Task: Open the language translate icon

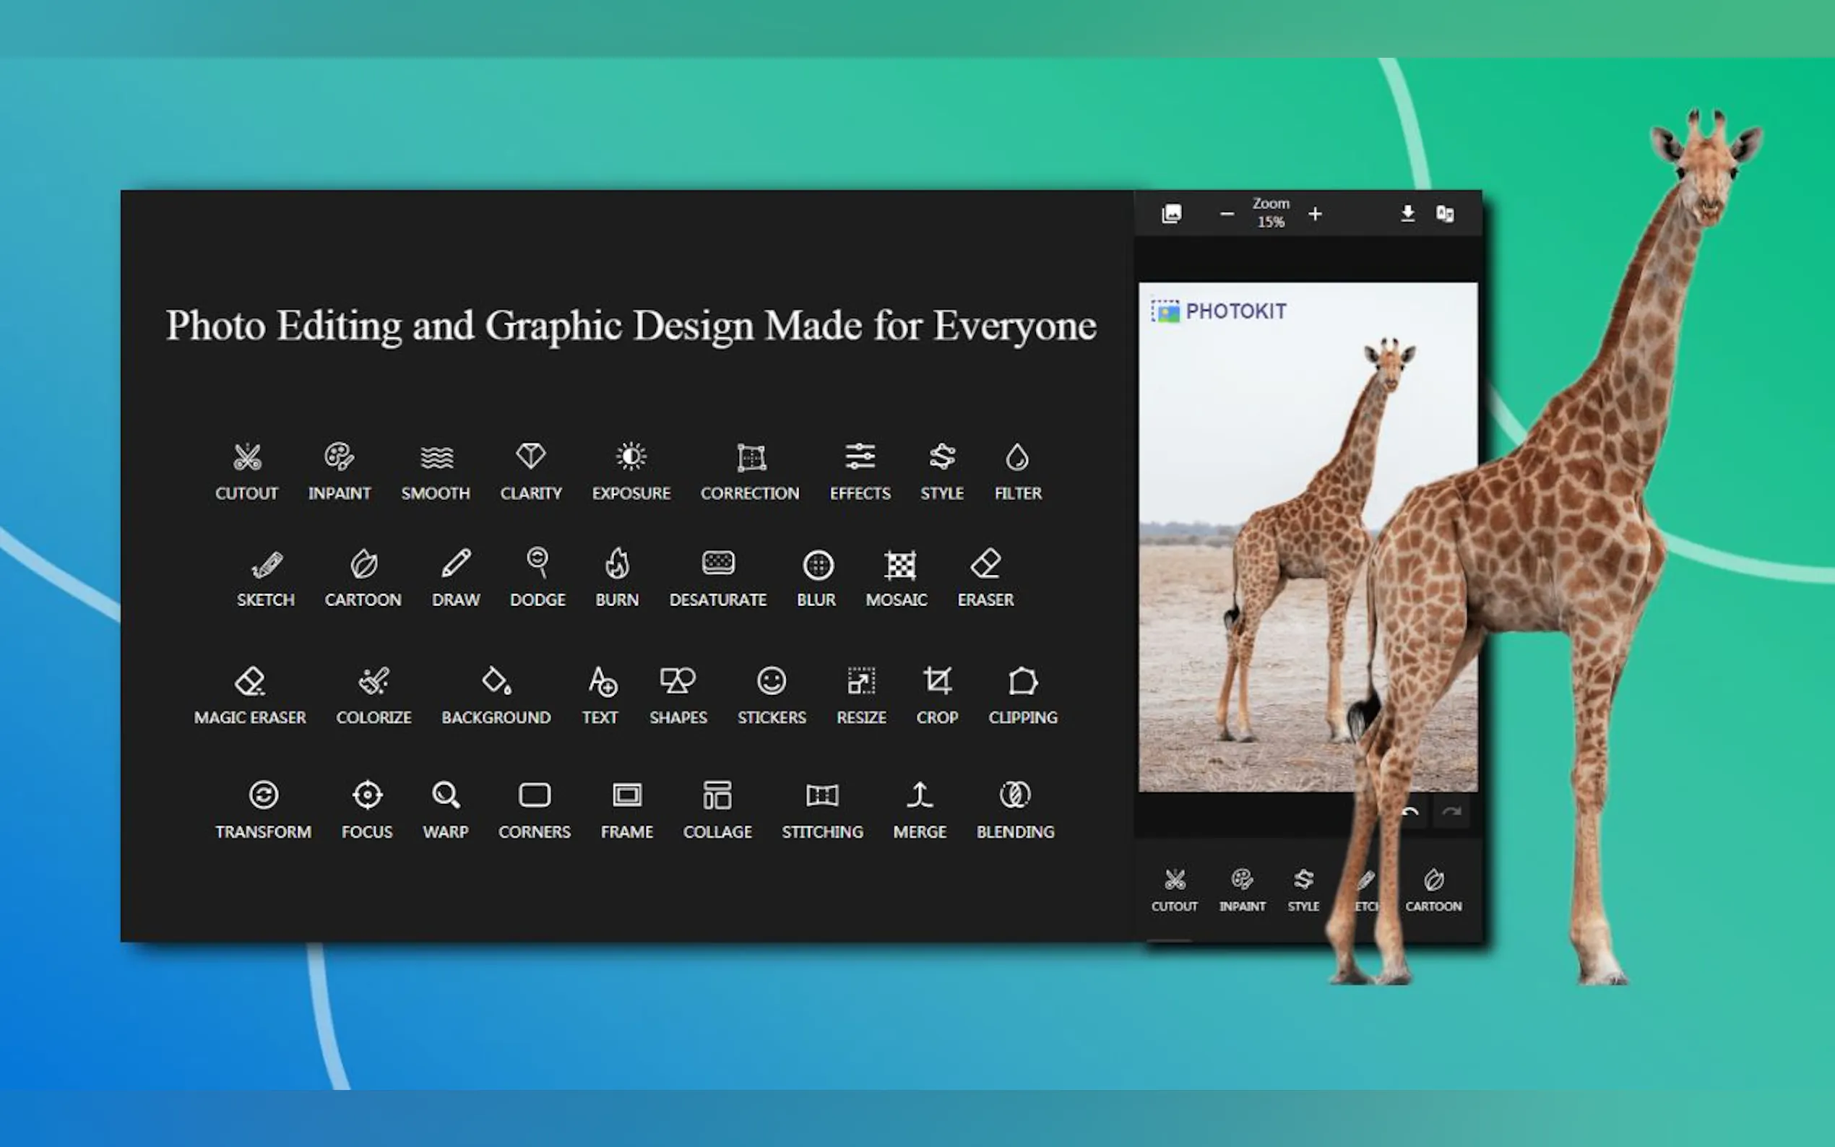Action: coord(1445,214)
